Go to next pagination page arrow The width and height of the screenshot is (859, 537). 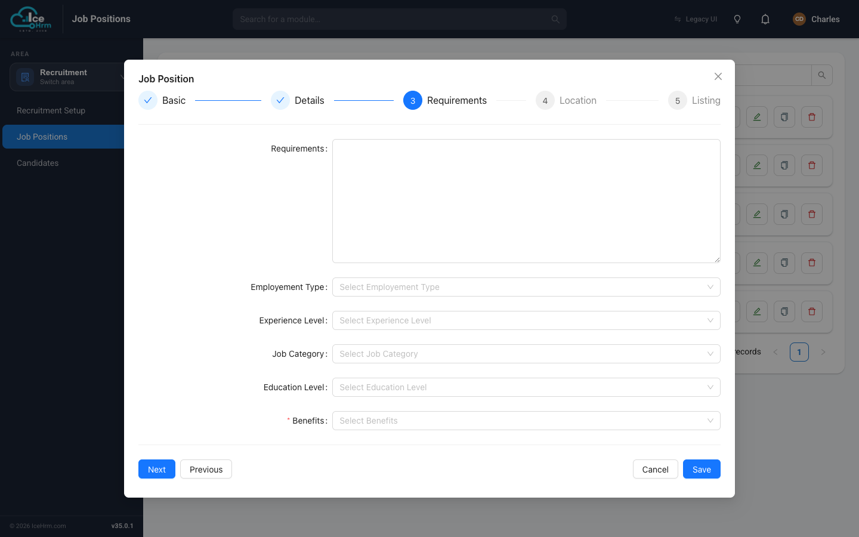pos(823,352)
